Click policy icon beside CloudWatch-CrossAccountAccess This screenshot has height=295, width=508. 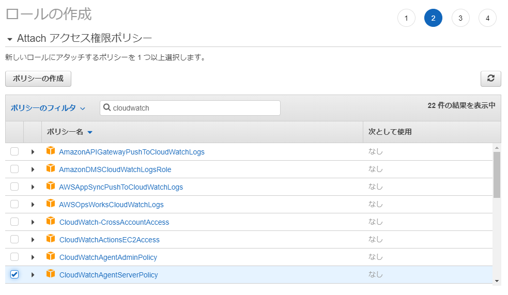click(51, 221)
